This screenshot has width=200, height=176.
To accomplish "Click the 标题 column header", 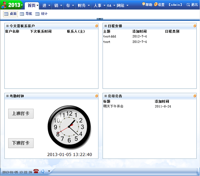I will pyautogui.click(x=107, y=101).
